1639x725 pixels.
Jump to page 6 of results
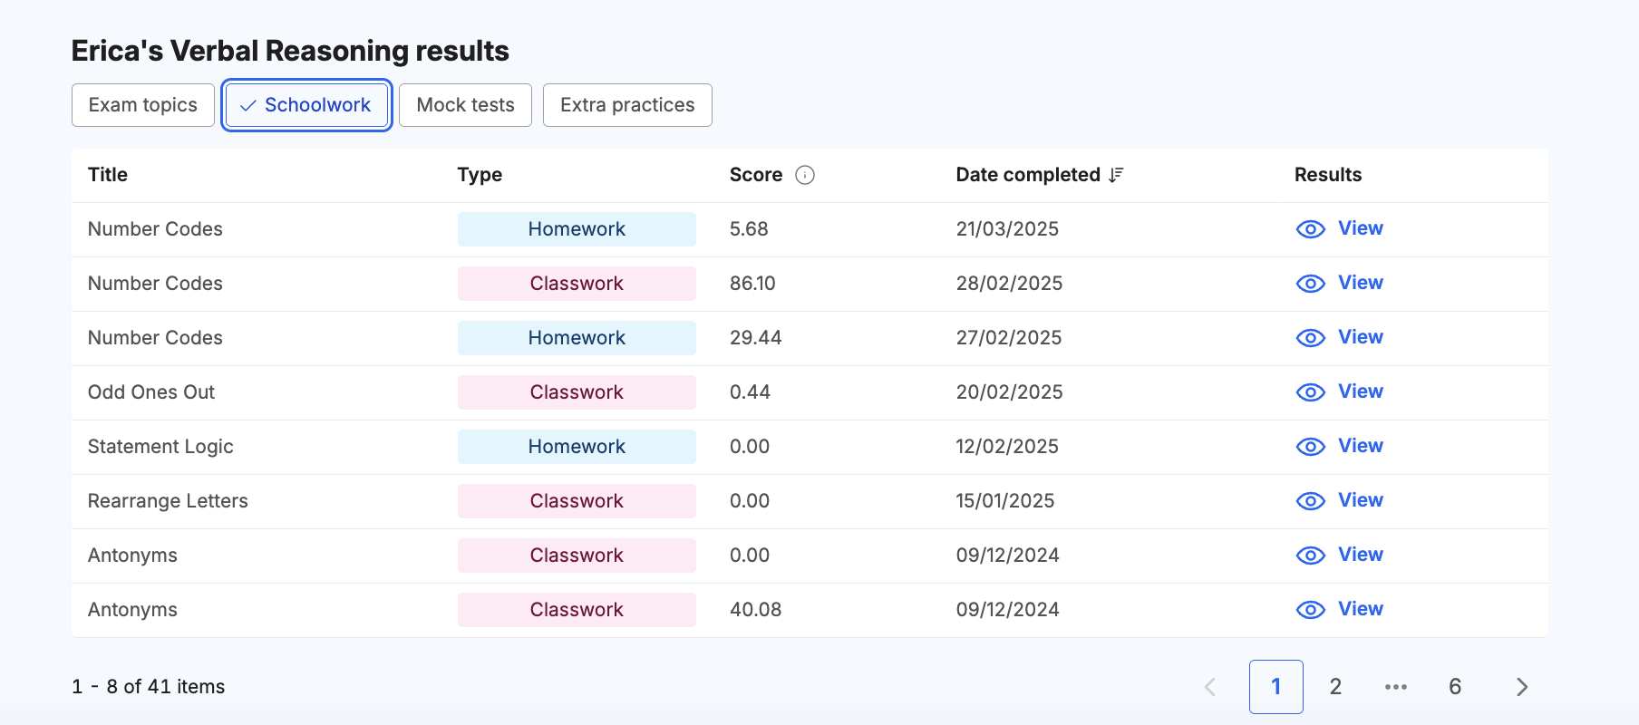click(x=1455, y=687)
